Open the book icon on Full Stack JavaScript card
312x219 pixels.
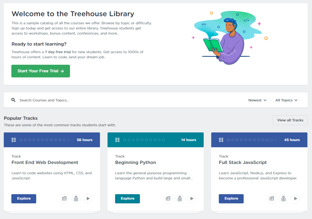(x=272, y=199)
